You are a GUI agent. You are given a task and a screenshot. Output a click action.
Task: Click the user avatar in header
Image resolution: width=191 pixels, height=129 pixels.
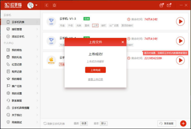pyautogui.click(x=30, y=5)
